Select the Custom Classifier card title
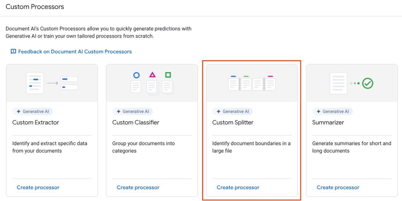This screenshot has height=201, width=402. click(136, 122)
